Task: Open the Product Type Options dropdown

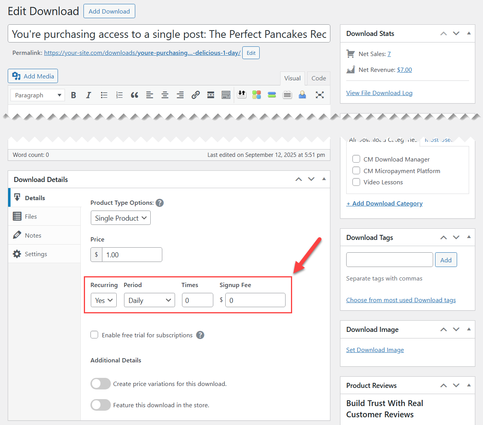Action: point(120,218)
